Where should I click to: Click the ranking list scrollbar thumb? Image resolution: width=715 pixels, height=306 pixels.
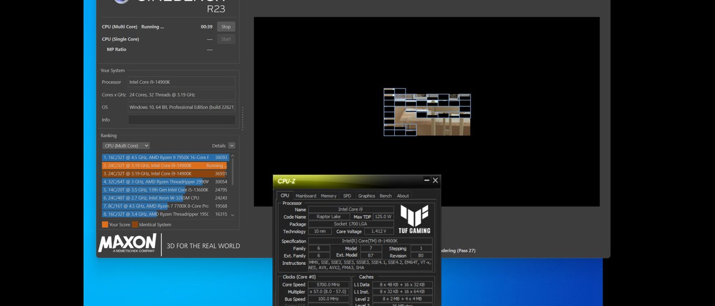pyautogui.click(x=233, y=171)
